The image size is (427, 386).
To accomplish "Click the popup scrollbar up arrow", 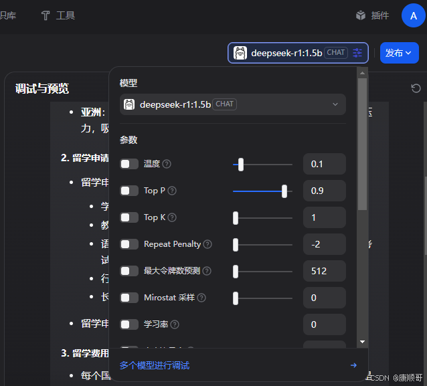I will 362,73.
